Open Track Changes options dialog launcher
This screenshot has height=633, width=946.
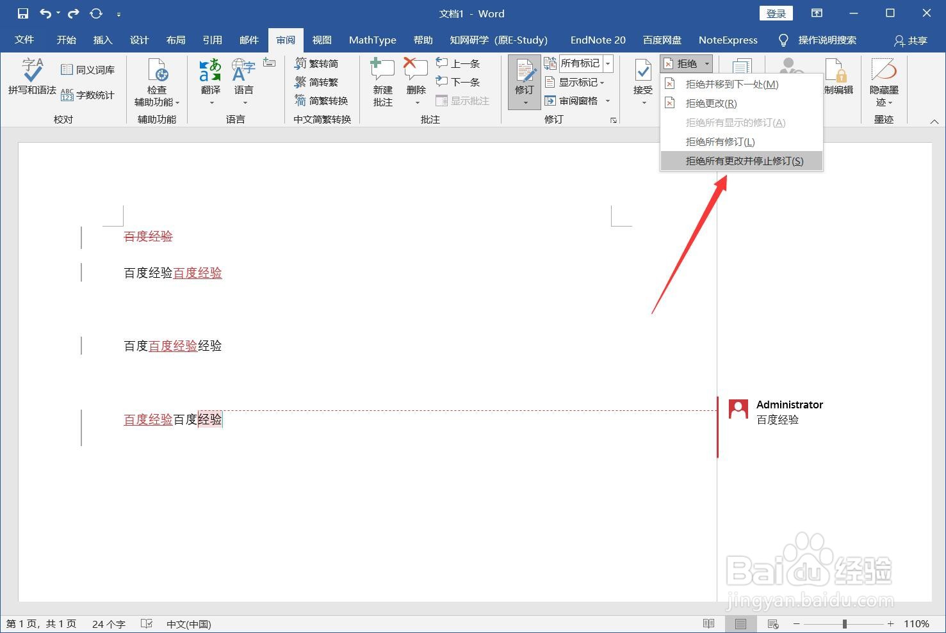pyautogui.click(x=614, y=120)
